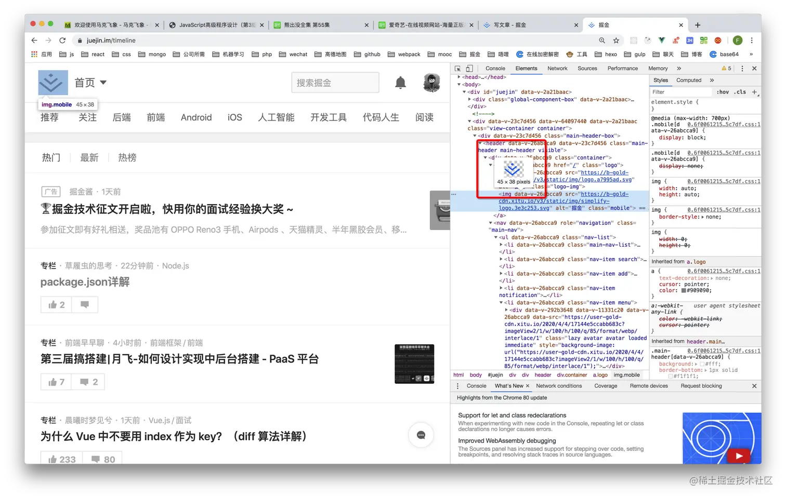Open the user avatar menu in Juejin header
786x499 pixels.
[x=431, y=83]
